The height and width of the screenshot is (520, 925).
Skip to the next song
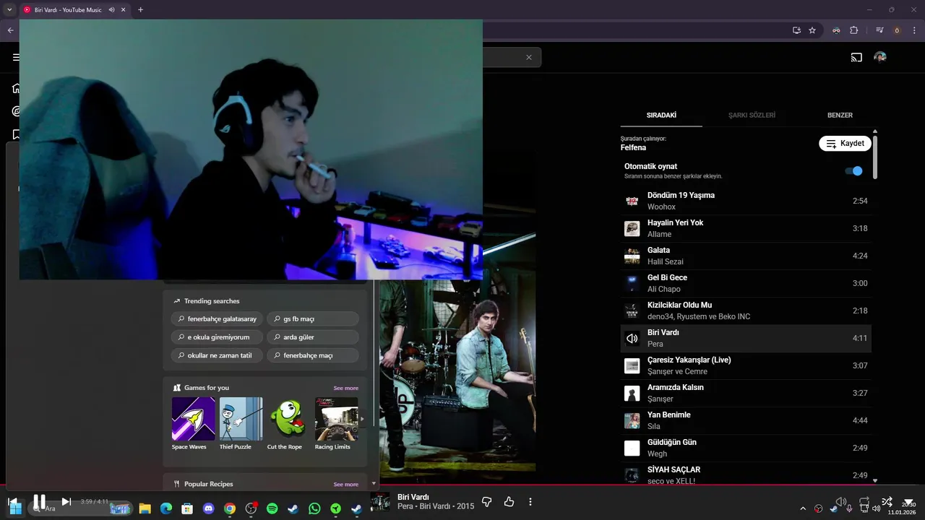66,501
